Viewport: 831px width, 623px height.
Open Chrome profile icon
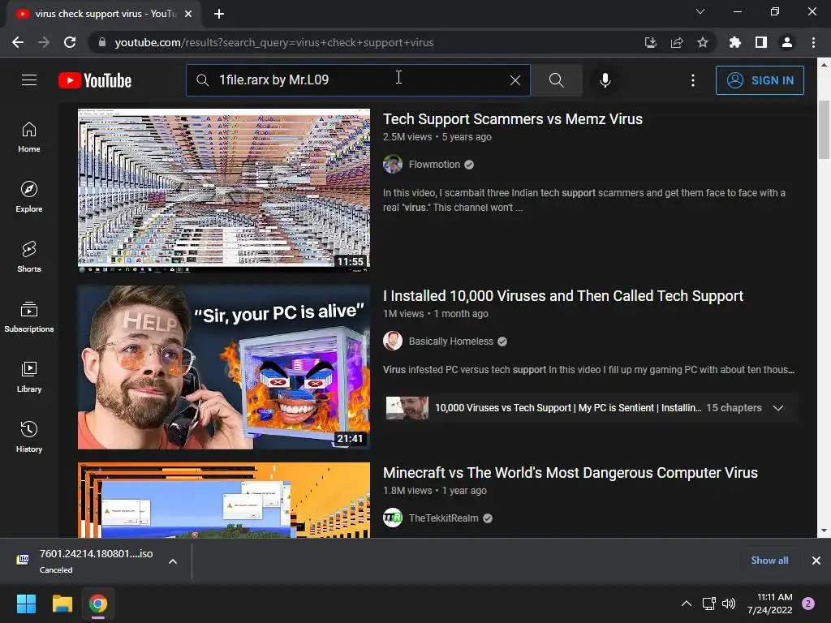[x=787, y=42]
